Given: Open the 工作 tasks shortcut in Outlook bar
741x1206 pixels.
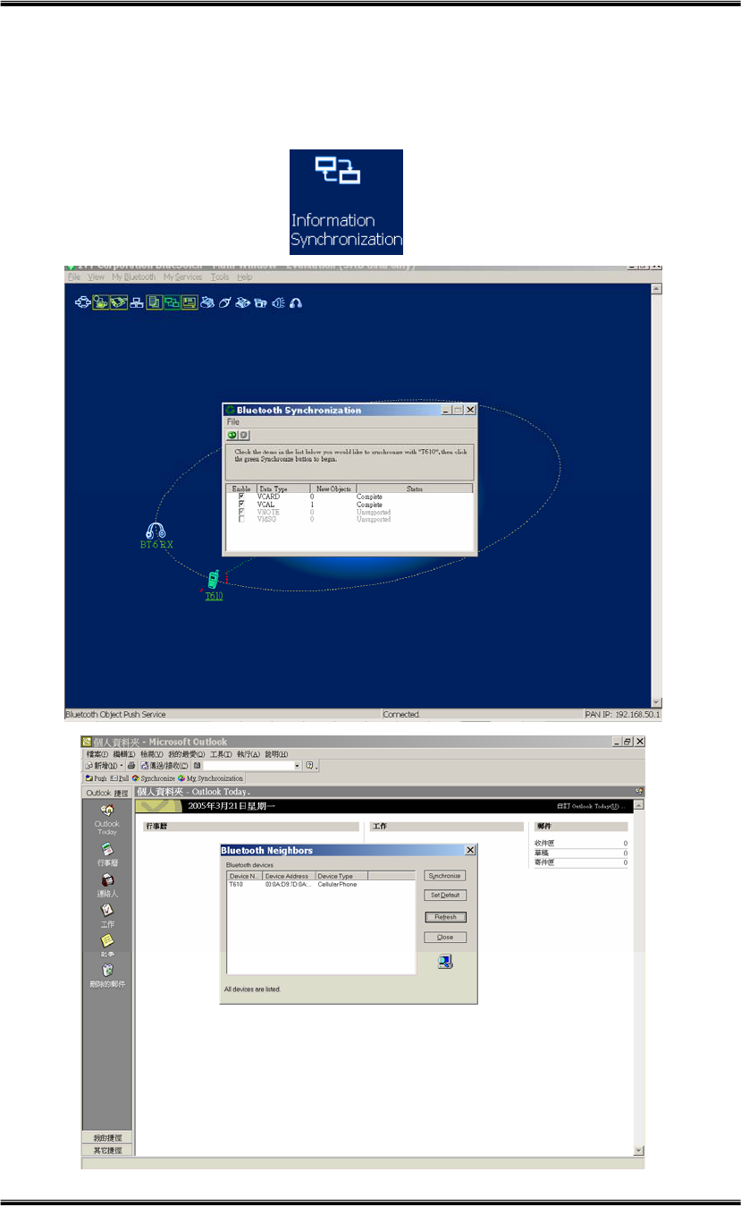Looking at the screenshot, I should click(x=106, y=910).
